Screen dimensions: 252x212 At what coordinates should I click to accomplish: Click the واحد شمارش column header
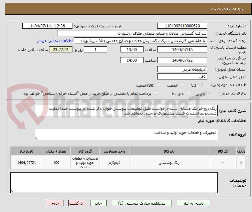tap(114, 151)
